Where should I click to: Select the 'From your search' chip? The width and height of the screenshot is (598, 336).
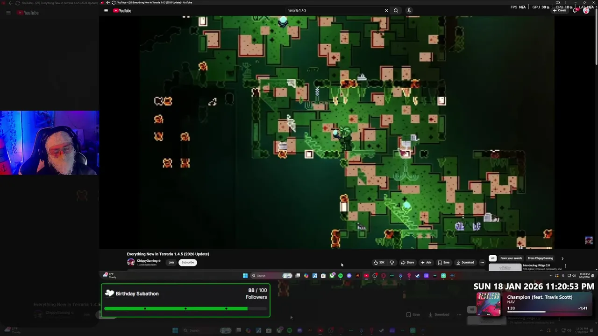click(x=511, y=258)
